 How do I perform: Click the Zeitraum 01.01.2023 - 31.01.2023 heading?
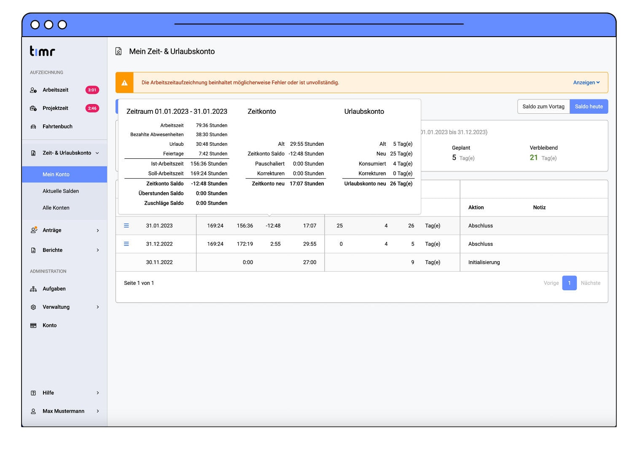(177, 112)
